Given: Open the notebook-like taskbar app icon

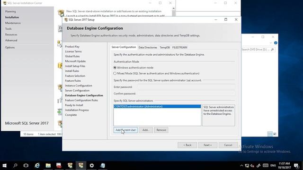Looking at the screenshot, I should pos(102,165).
